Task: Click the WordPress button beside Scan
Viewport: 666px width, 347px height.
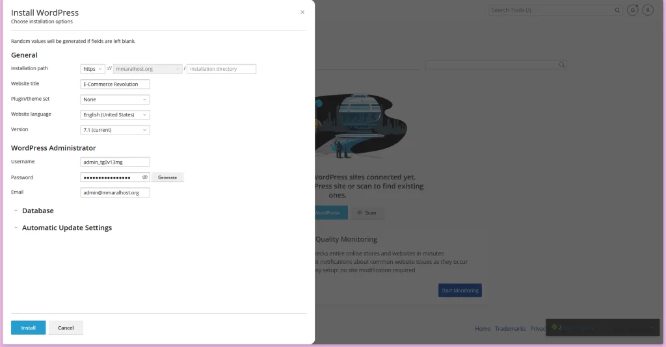Action: pyautogui.click(x=331, y=212)
